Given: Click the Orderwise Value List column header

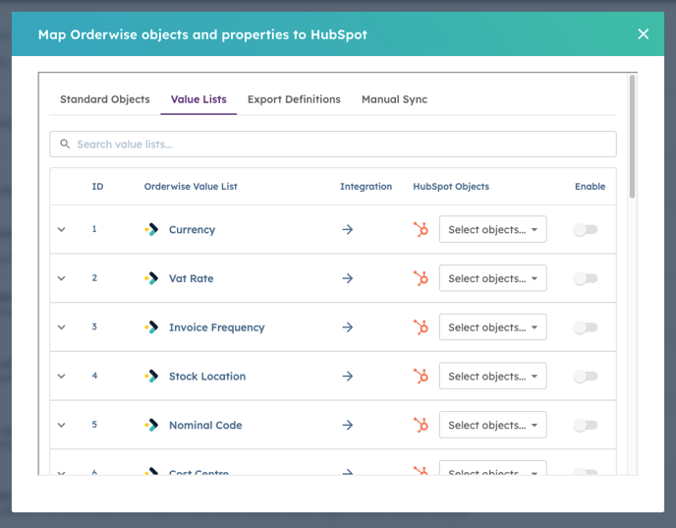Looking at the screenshot, I should (191, 187).
